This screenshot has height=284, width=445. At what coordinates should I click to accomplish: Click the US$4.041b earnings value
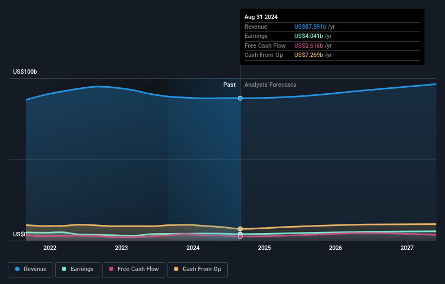(308, 36)
